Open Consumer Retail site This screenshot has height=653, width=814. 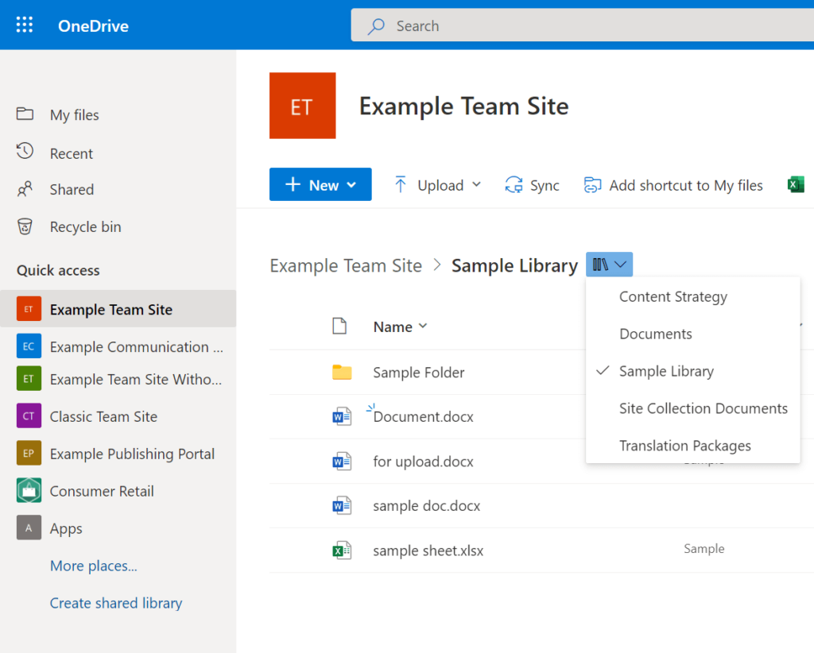click(x=102, y=491)
